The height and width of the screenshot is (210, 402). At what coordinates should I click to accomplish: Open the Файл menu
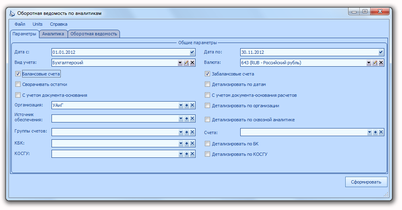(20, 24)
